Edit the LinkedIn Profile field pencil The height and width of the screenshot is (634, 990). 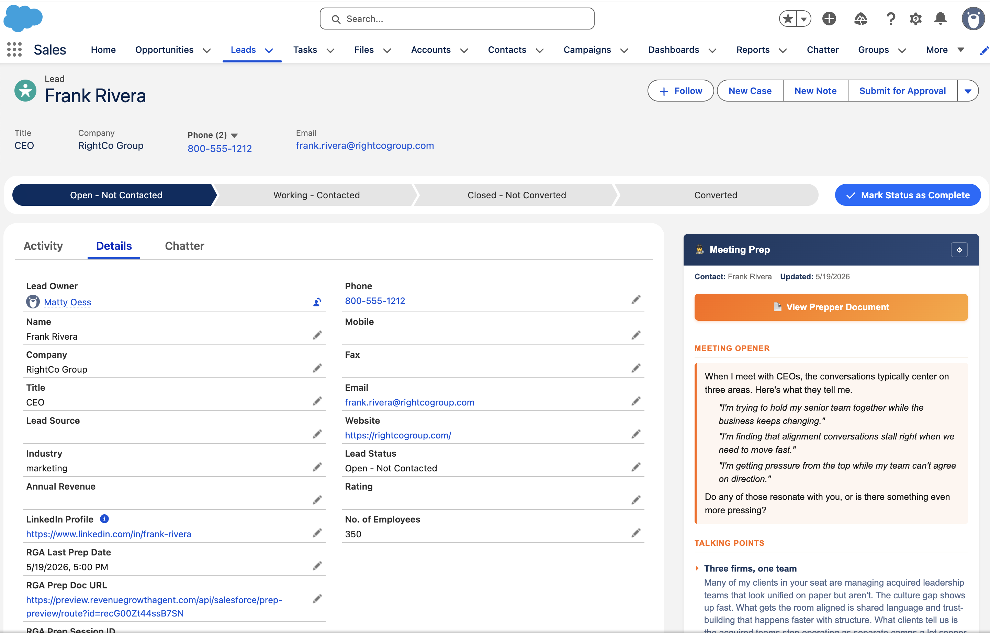tap(317, 533)
